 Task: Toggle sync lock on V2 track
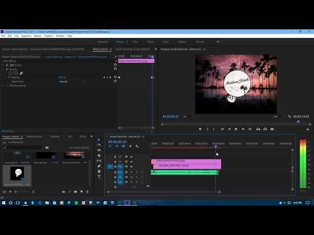126,162
